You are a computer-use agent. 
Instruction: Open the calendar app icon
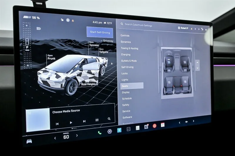coord(163,125)
